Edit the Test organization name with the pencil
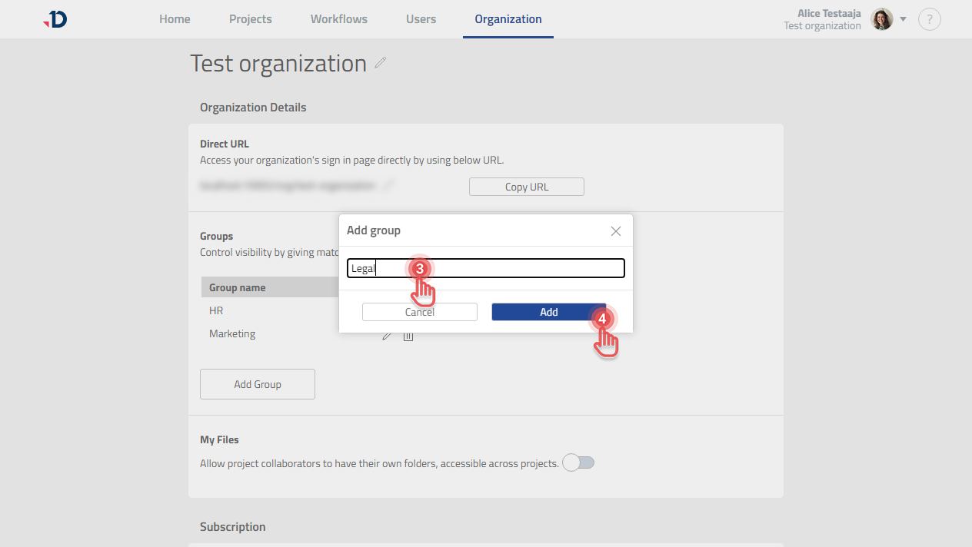 point(380,64)
